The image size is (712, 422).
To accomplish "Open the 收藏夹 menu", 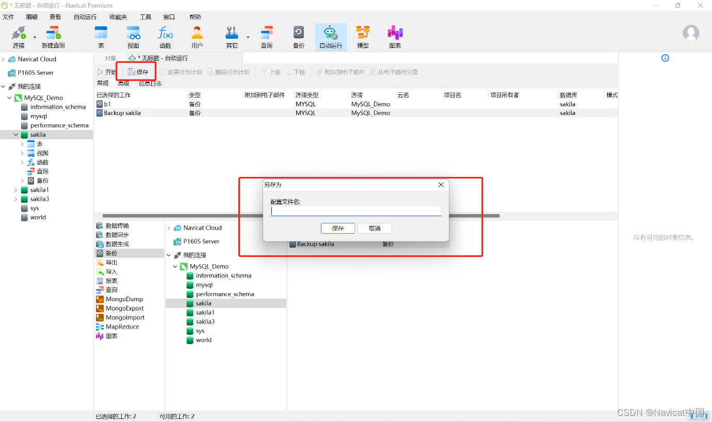I will click(118, 17).
